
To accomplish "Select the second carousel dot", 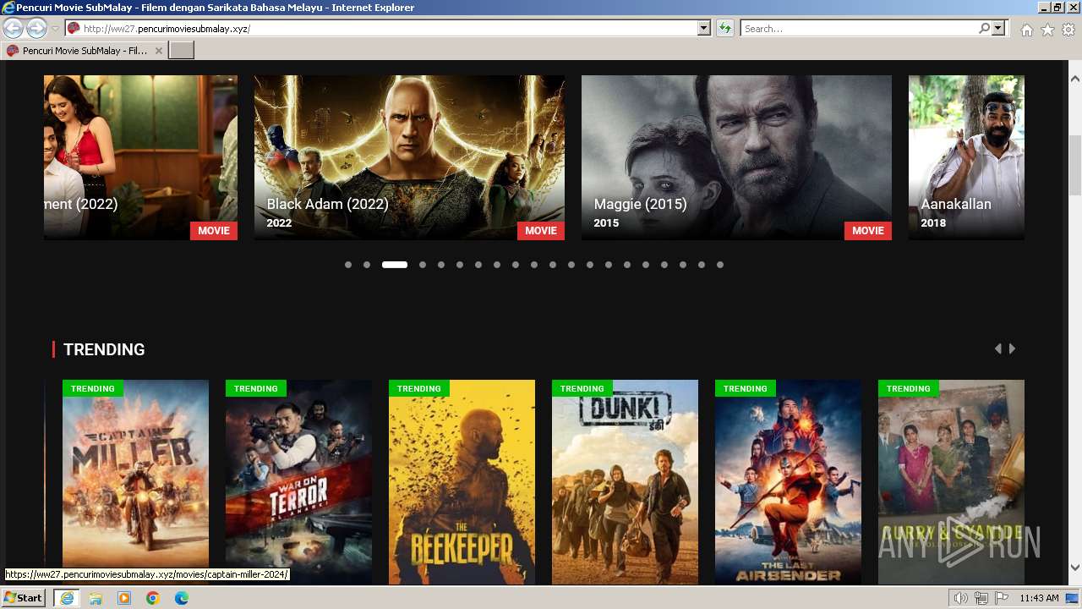I will click(367, 265).
